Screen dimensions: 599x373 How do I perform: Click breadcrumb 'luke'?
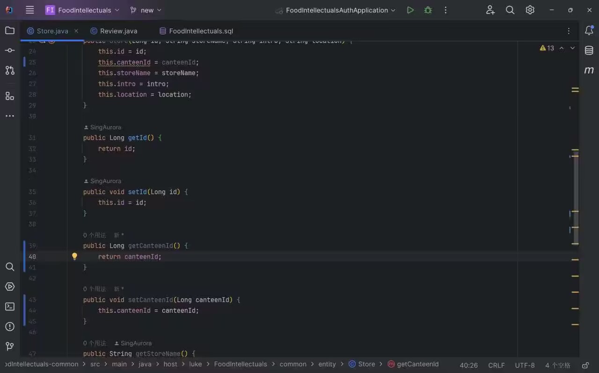coord(196,364)
